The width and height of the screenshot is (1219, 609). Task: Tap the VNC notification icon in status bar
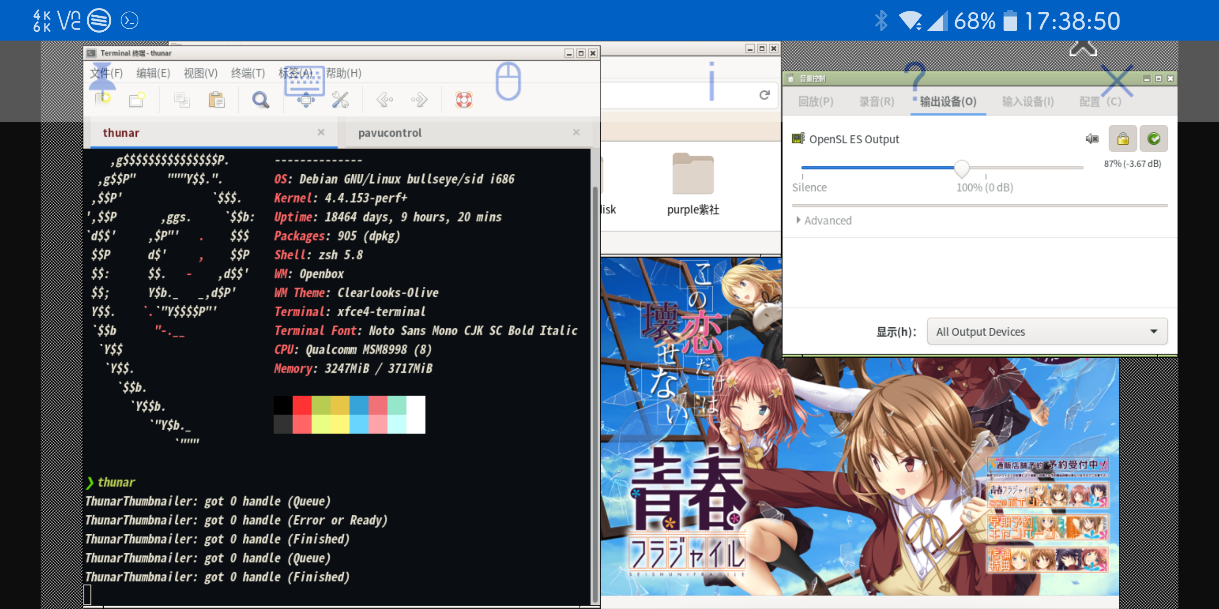[x=69, y=21]
